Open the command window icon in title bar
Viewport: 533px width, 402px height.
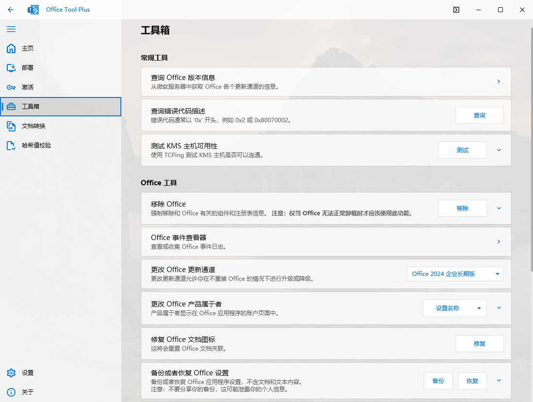coord(456,10)
